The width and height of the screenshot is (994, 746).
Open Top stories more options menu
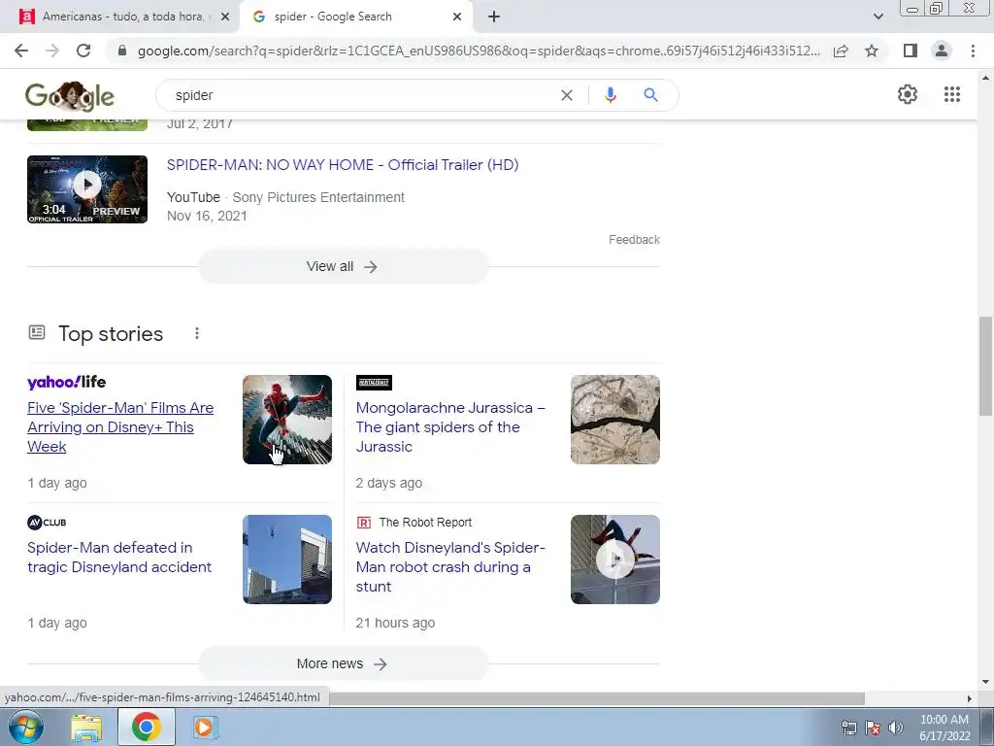[x=196, y=334]
